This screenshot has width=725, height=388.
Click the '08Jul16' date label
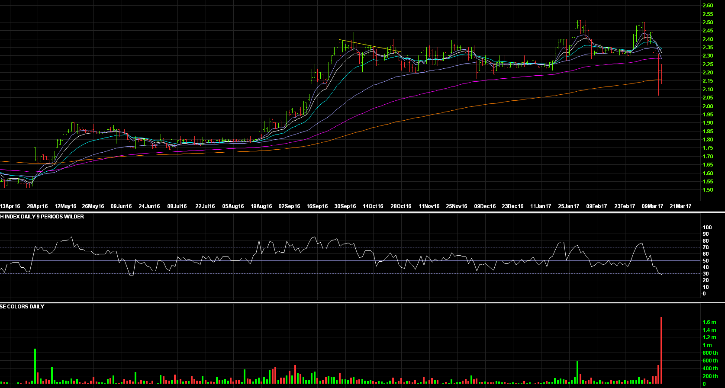(x=177, y=206)
